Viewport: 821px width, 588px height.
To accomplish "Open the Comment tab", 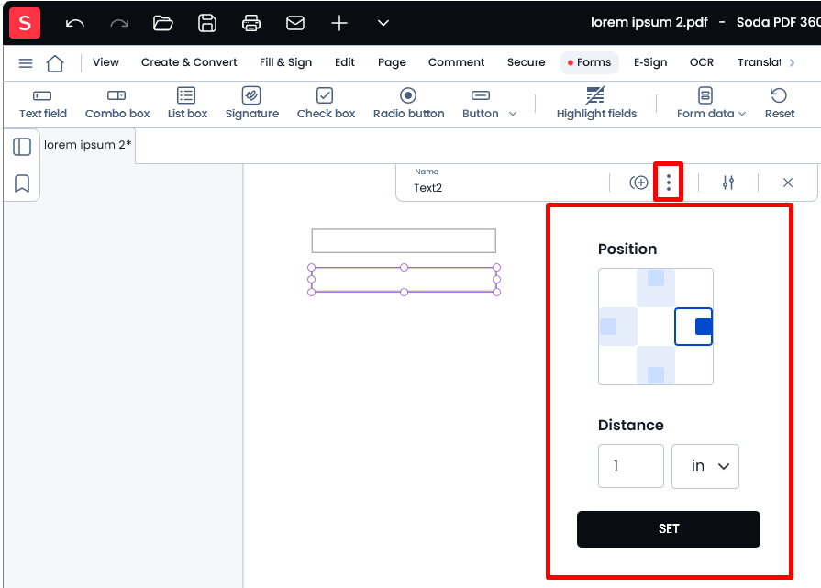I will coord(456,62).
